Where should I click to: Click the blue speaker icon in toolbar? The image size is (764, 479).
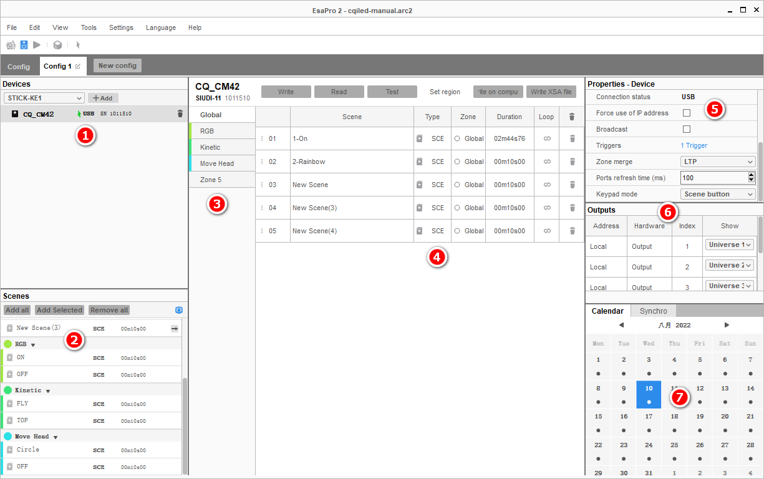[x=24, y=45]
